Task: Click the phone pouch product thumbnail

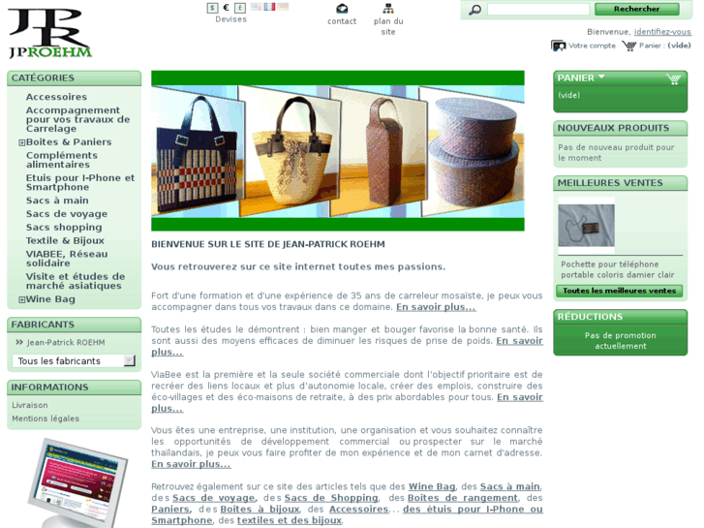Action: tap(587, 226)
